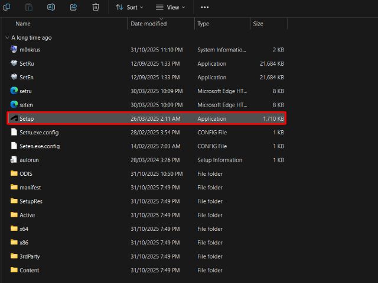
Task: Click the Rename icon in the toolbar
Action: click(51, 7)
